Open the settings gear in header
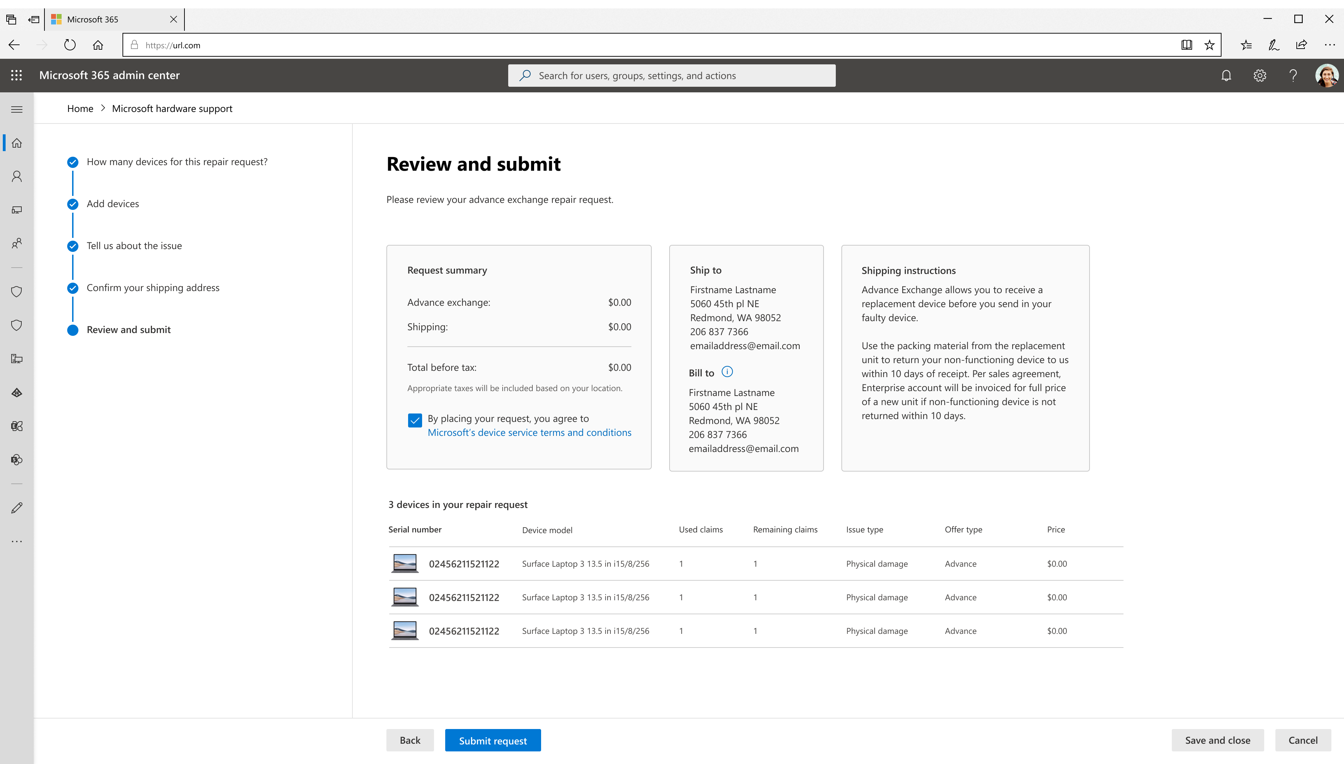Image resolution: width=1344 pixels, height=764 pixels. tap(1259, 76)
